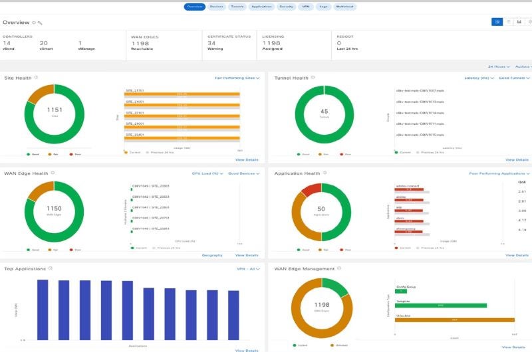Open the Poor Performing Applications dropdown

pos(499,173)
